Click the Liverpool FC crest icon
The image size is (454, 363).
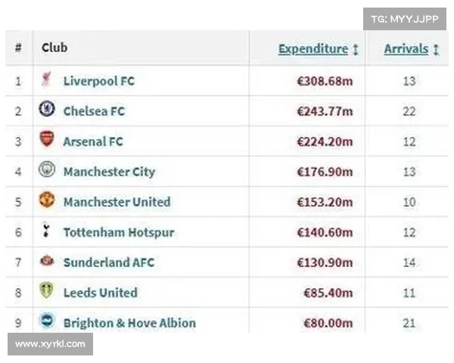point(46,79)
